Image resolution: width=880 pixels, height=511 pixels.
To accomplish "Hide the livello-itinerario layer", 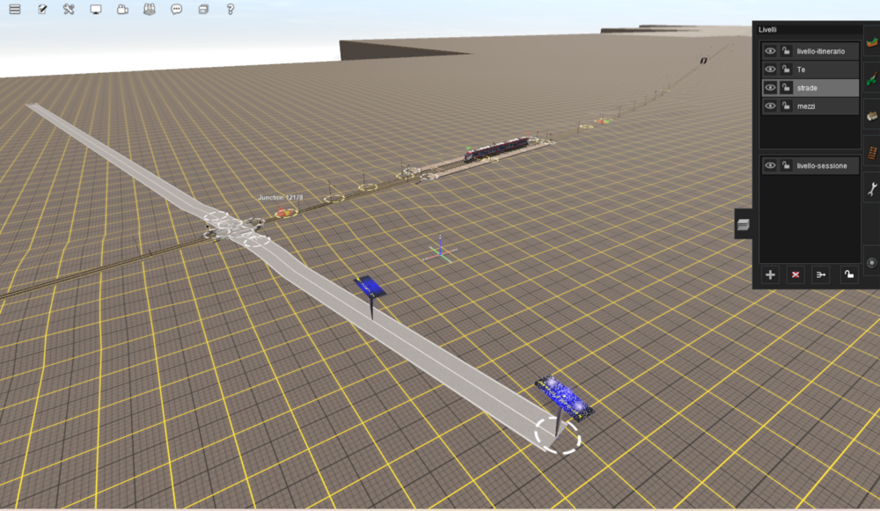I will (x=770, y=51).
